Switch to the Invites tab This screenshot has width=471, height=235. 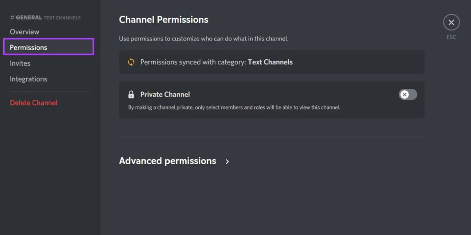point(20,63)
